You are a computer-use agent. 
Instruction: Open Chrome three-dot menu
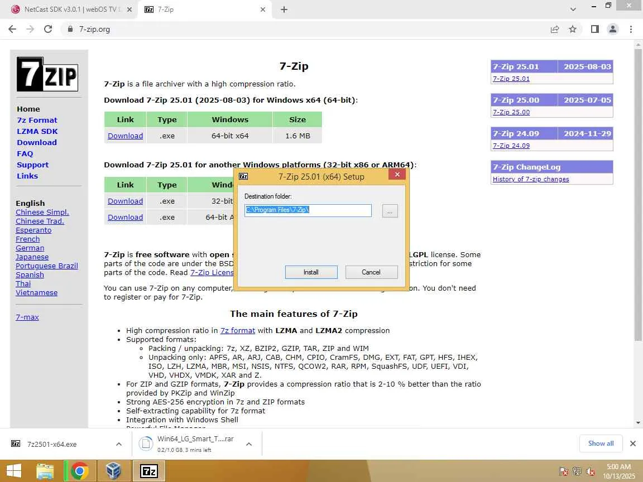pos(631,29)
